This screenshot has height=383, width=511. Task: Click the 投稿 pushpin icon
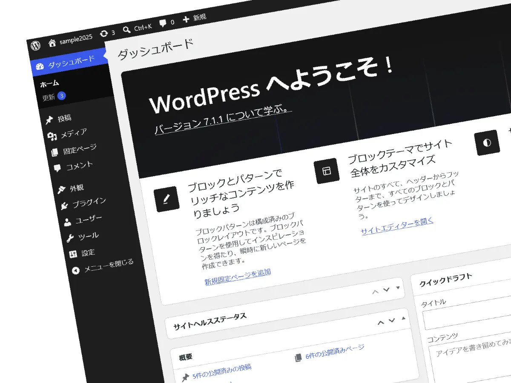[49, 120]
